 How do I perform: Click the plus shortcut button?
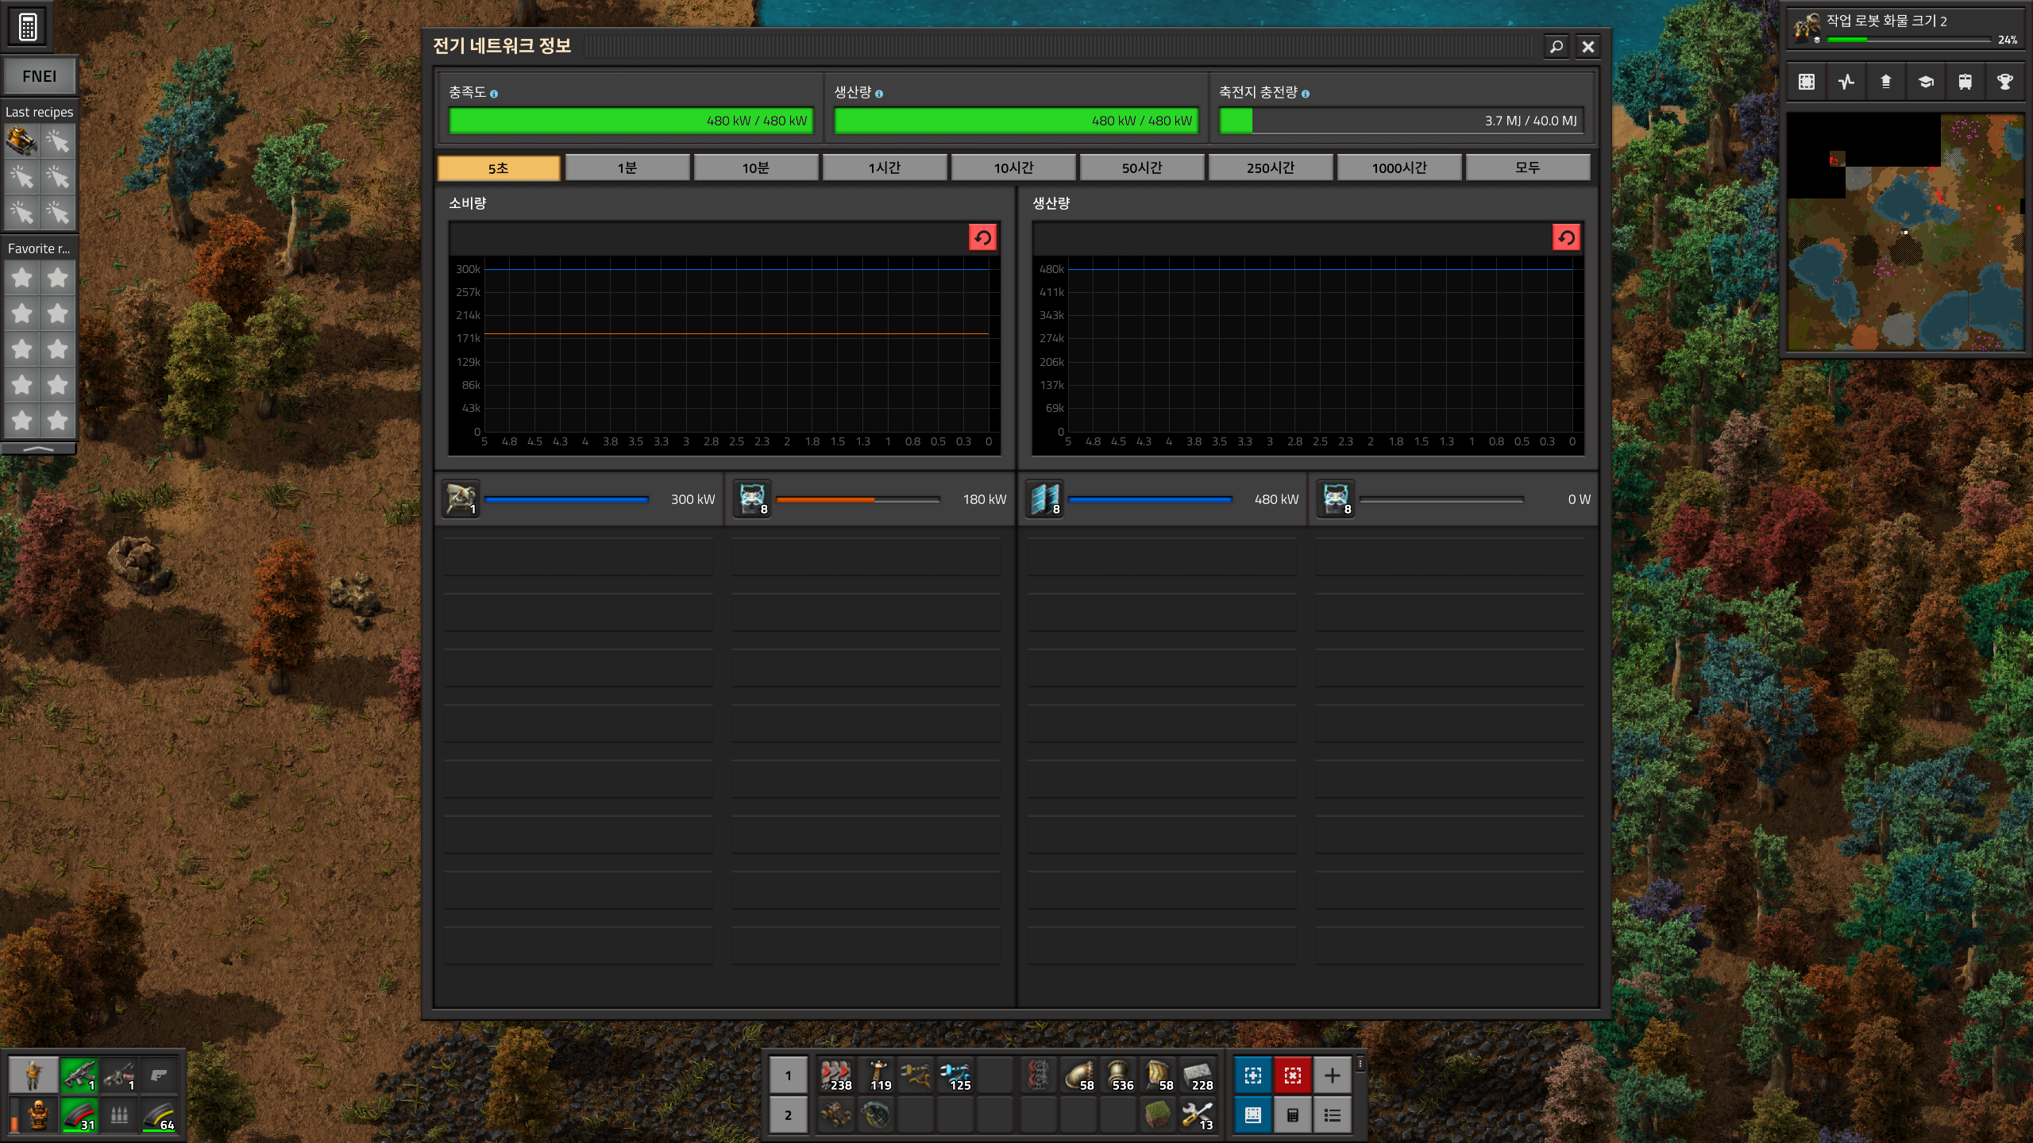[x=1333, y=1076]
